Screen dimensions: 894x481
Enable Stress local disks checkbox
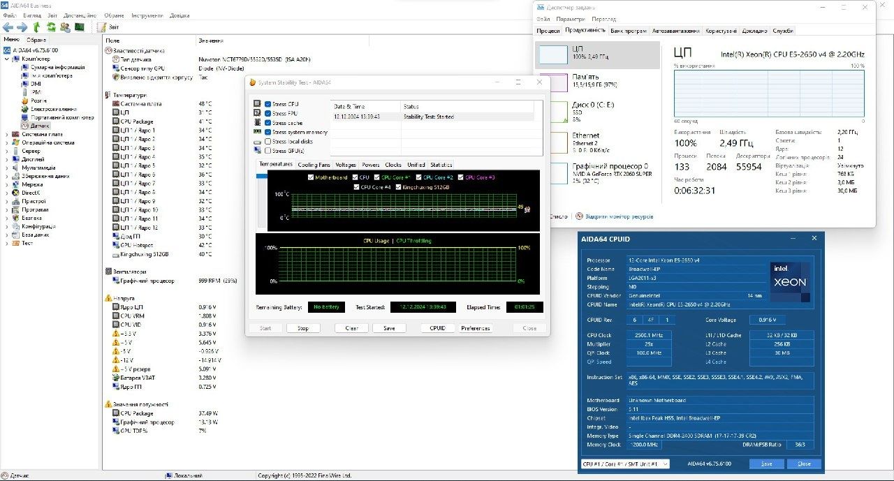[x=268, y=141]
